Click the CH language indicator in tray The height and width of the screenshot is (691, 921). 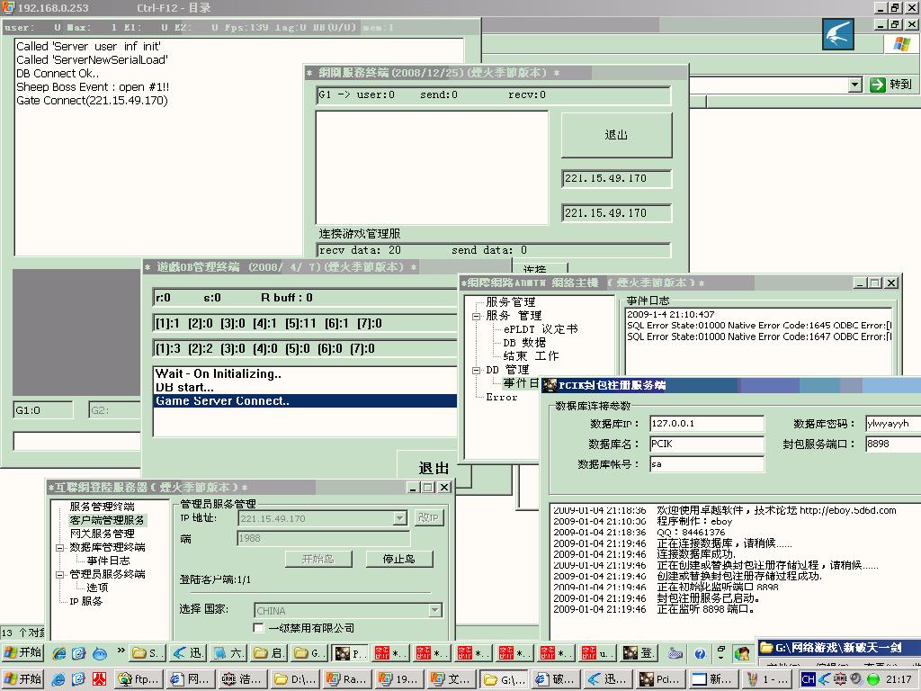(808, 679)
